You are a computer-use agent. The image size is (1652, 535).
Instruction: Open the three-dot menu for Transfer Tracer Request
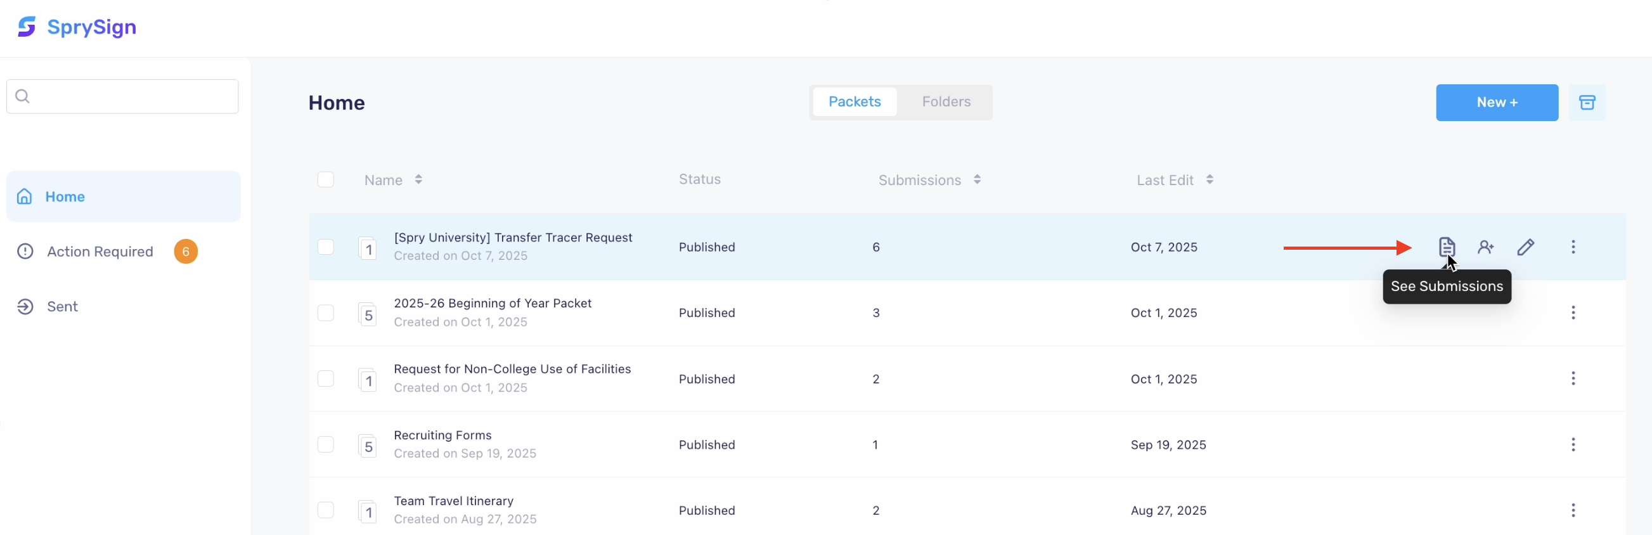1573,247
